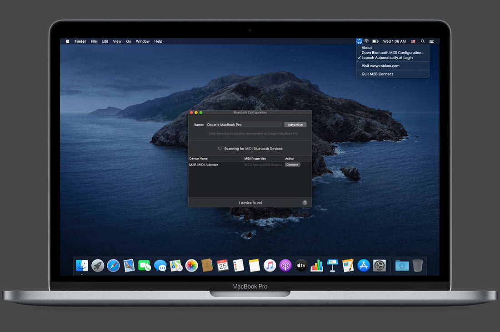Choose Quit M2B Connect
This screenshot has width=500, height=332.
[x=377, y=74]
